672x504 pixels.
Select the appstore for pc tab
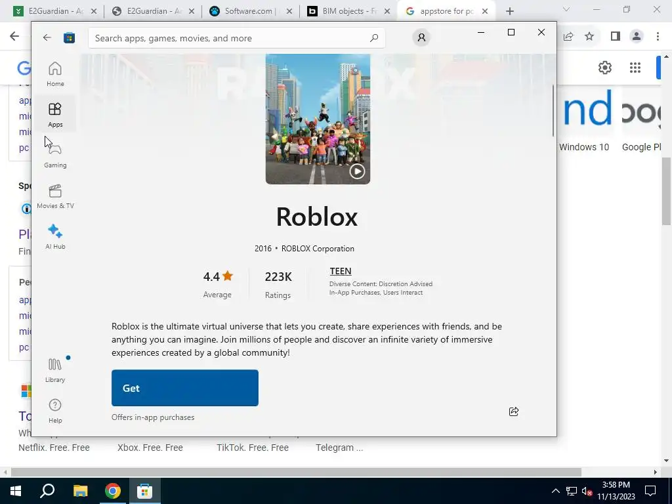(x=446, y=11)
